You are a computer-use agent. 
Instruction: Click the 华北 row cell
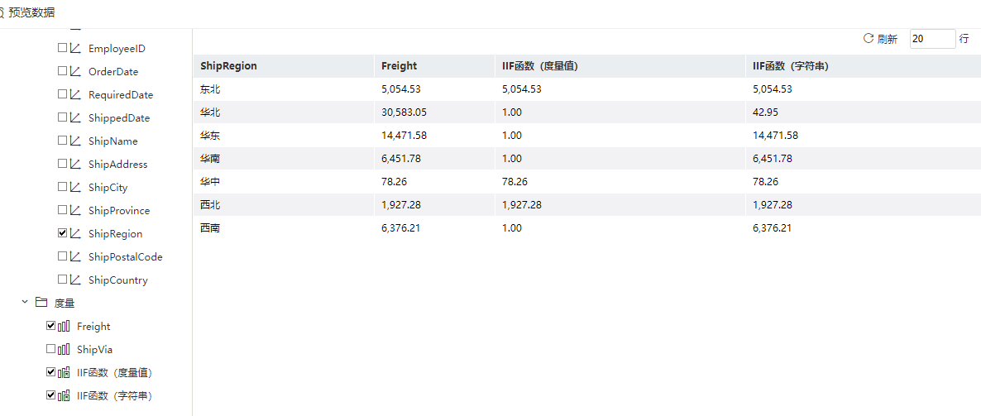[x=210, y=112]
